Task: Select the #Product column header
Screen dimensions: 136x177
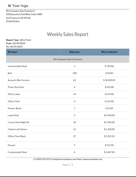Action: point(13,52)
